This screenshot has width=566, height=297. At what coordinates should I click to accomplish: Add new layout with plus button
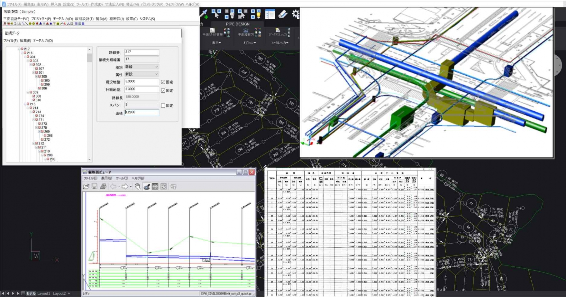coord(69,293)
